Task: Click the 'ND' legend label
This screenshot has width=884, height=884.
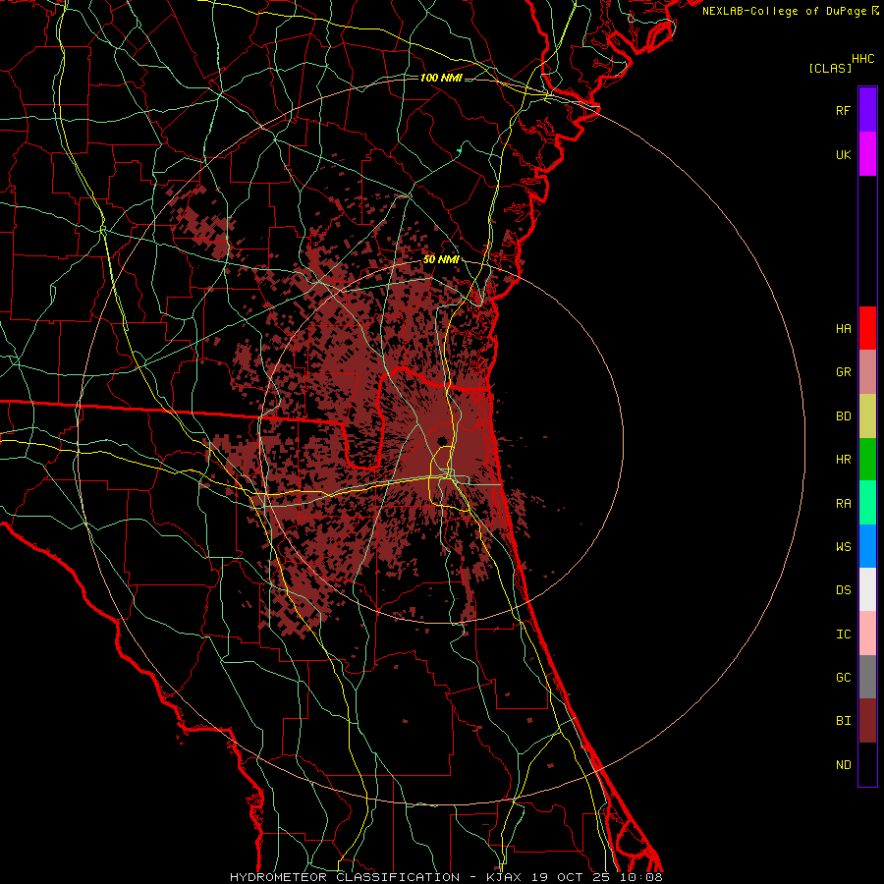Action: (844, 764)
